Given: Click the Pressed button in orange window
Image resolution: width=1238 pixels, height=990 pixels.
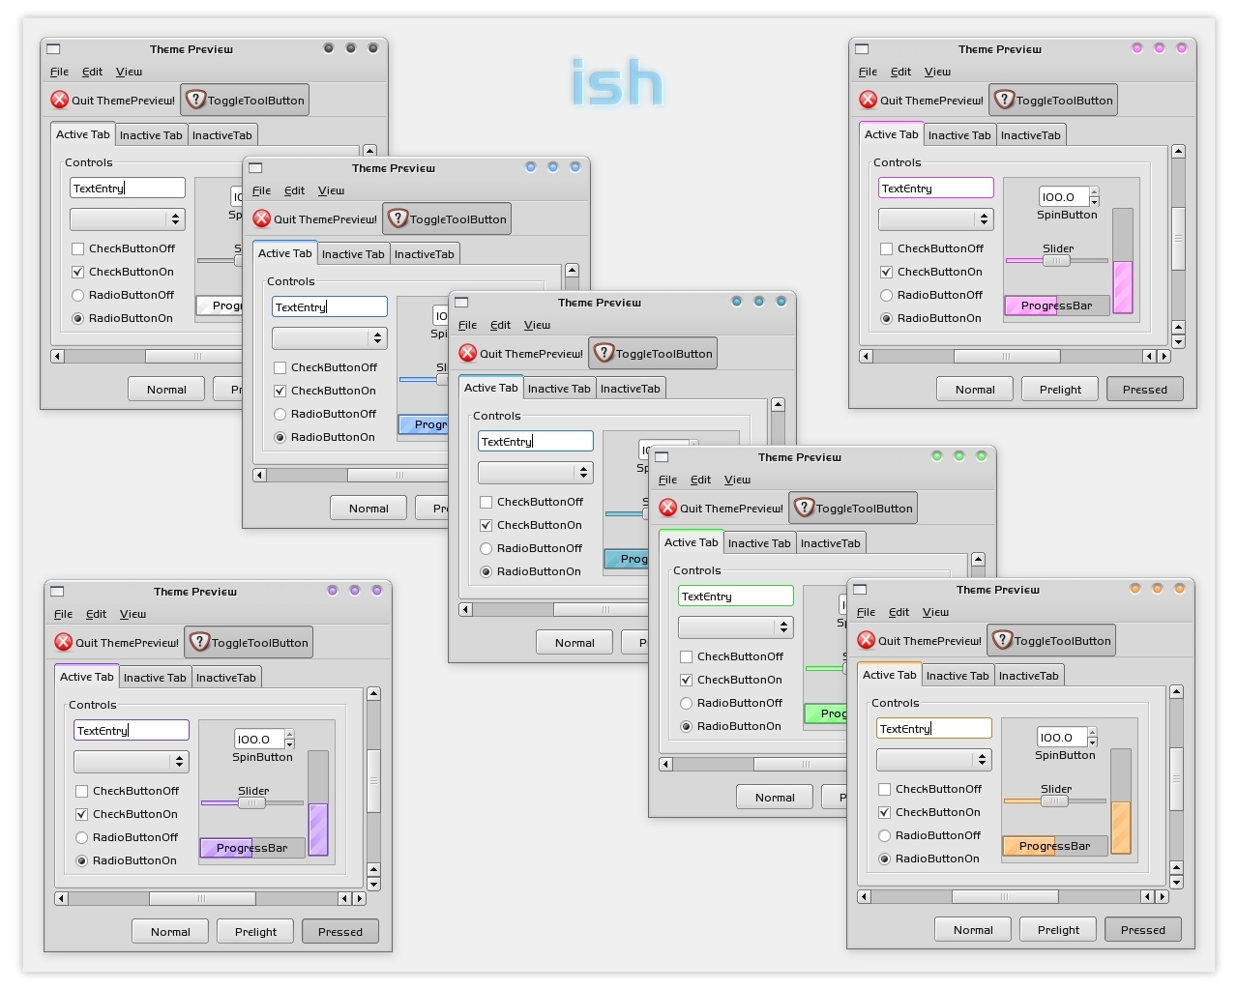Looking at the screenshot, I should (1143, 930).
